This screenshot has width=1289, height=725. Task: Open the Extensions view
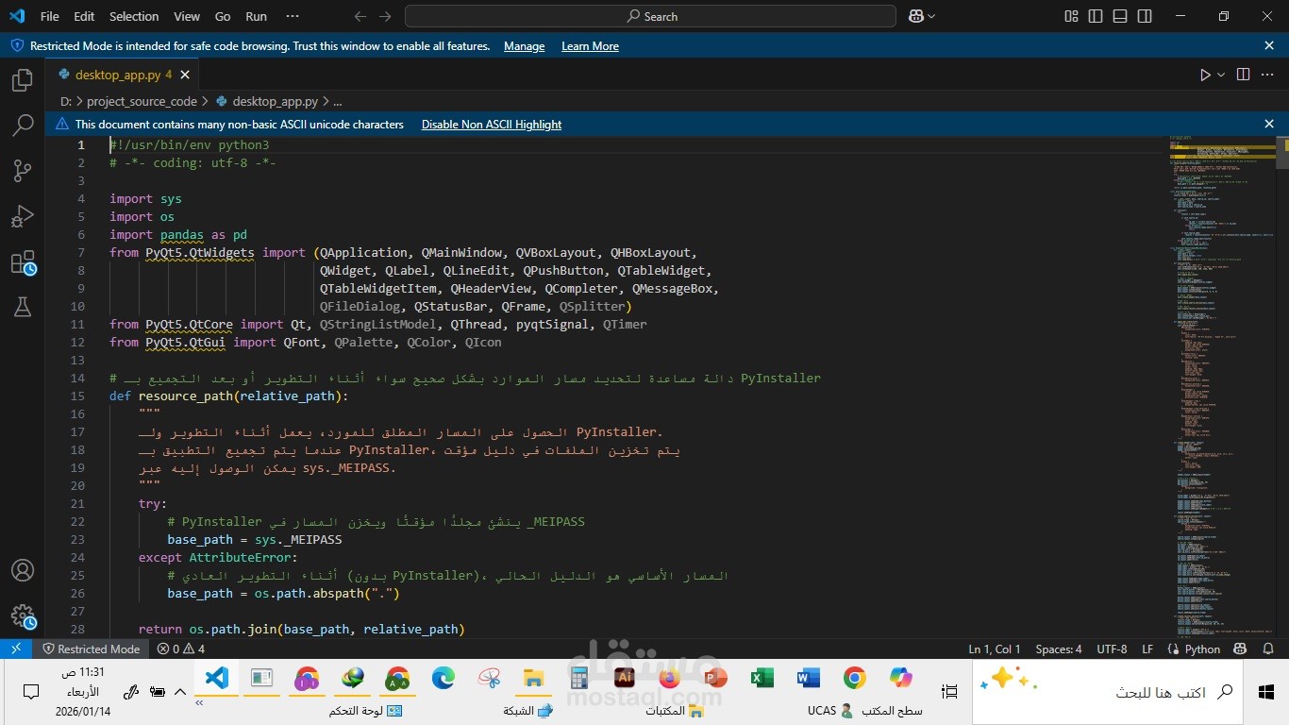click(x=23, y=262)
